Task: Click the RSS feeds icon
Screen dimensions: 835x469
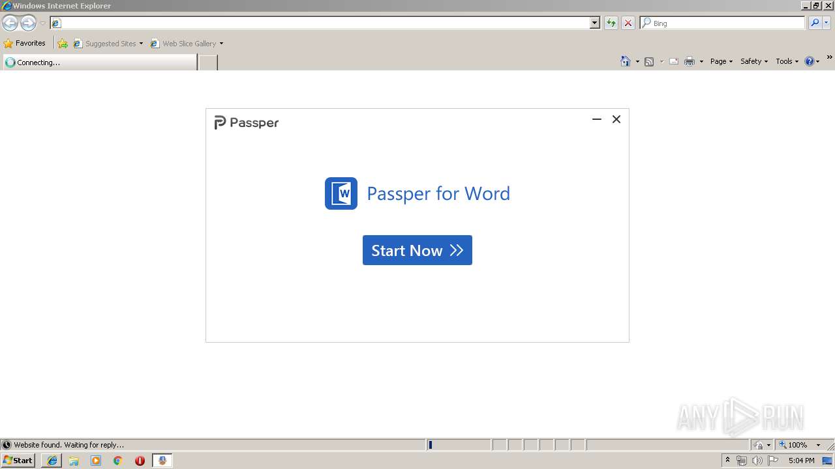Action: [x=649, y=61]
